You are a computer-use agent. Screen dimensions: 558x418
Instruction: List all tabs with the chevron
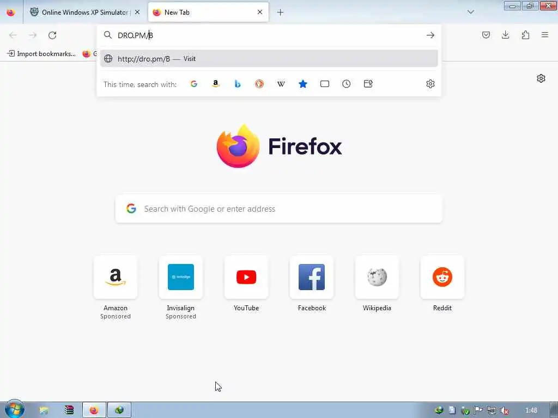470,12
